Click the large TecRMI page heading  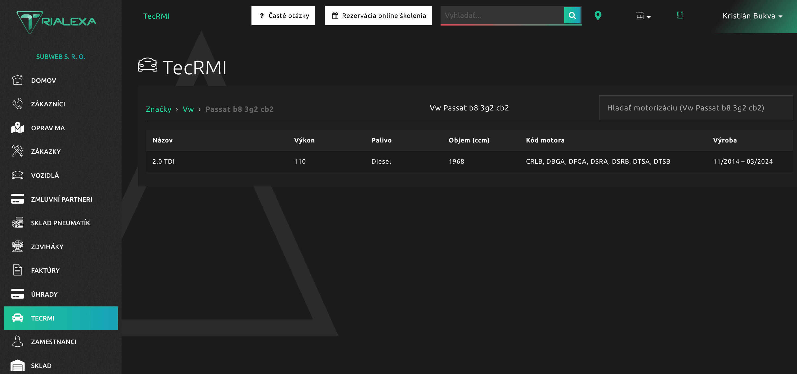[195, 68]
